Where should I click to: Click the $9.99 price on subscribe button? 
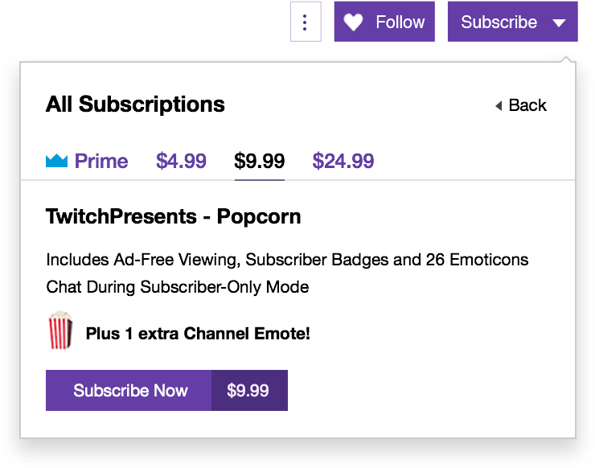(x=248, y=390)
